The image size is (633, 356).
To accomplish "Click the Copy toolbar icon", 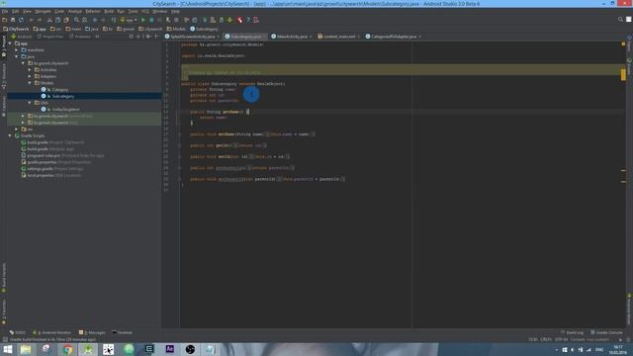I will click(x=57, y=20).
